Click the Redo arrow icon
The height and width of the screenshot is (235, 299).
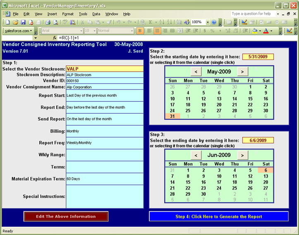coord(130,22)
